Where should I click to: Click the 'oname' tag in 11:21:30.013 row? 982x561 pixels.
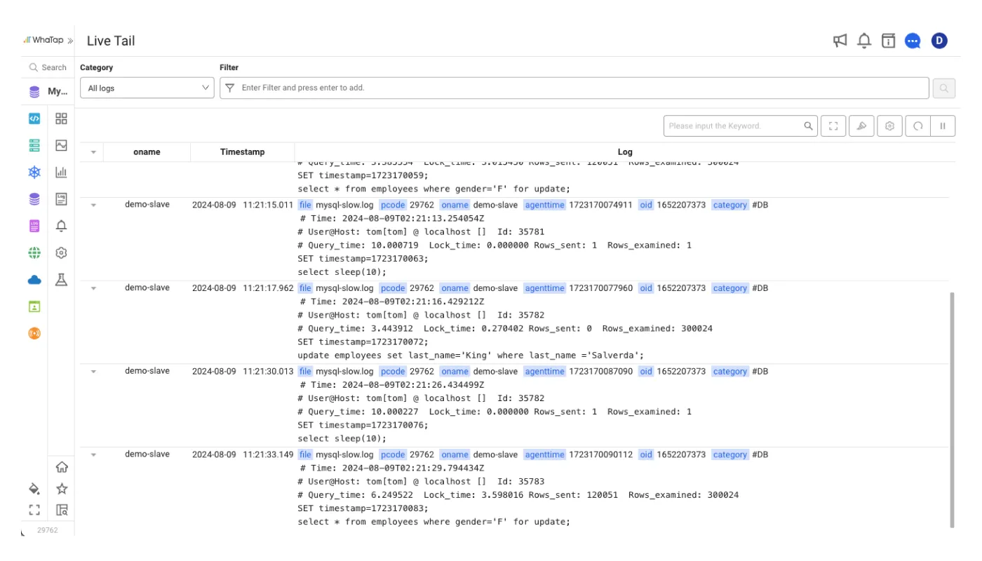(455, 372)
